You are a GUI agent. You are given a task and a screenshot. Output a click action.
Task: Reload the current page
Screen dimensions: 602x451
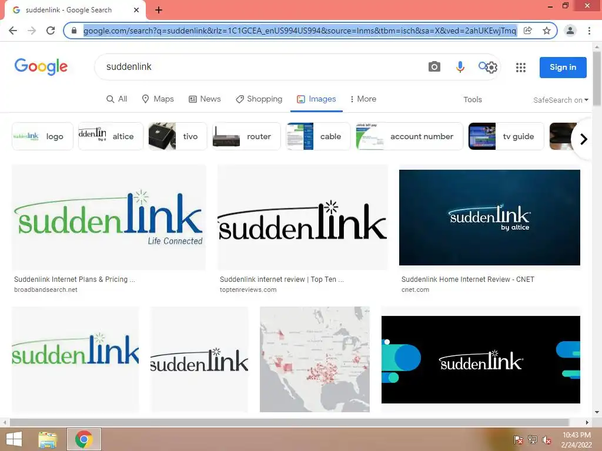click(51, 31)
